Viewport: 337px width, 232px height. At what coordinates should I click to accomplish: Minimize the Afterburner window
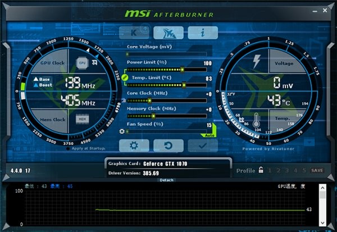315,11
